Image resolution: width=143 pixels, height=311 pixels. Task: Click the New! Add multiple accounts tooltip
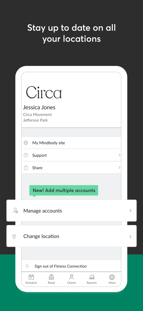pyautogui.click(x=64, y=190)
